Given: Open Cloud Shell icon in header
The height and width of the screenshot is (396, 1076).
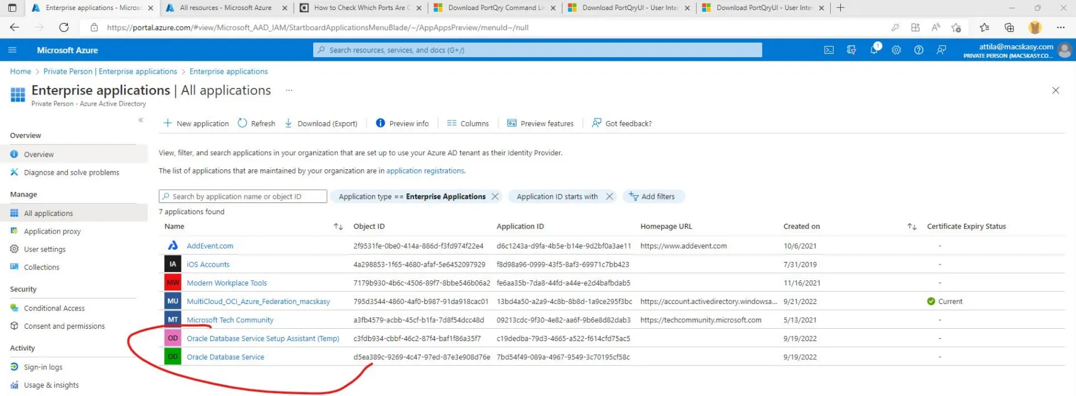Looking at the screenshot, I should pos(829,50).
